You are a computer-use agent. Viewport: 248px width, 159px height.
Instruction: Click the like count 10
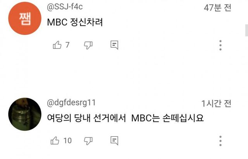pyautogui.click(x=67, y=140)
